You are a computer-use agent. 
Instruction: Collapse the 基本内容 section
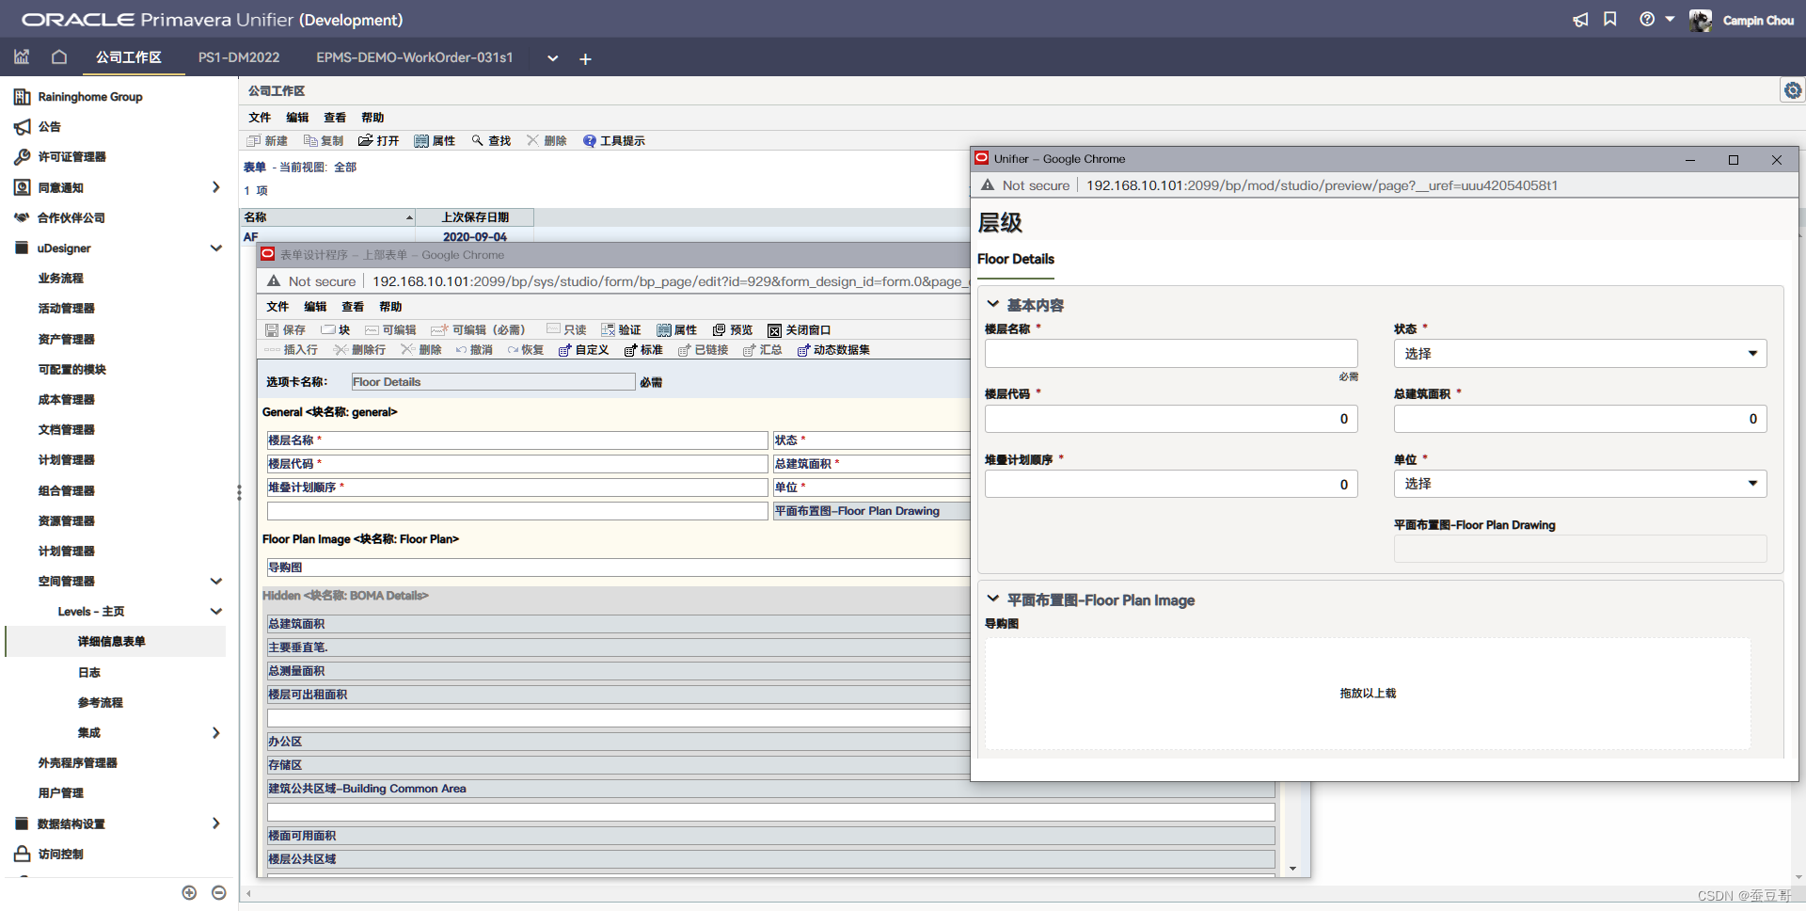coord(992,305)
